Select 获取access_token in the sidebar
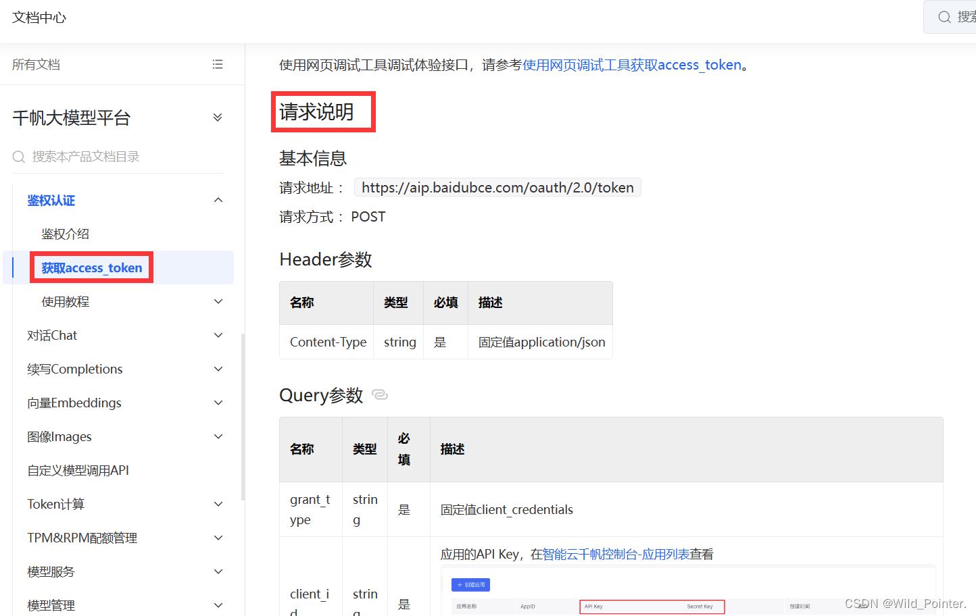The height and width of the screenshot is (616, 976). (92, 268)
